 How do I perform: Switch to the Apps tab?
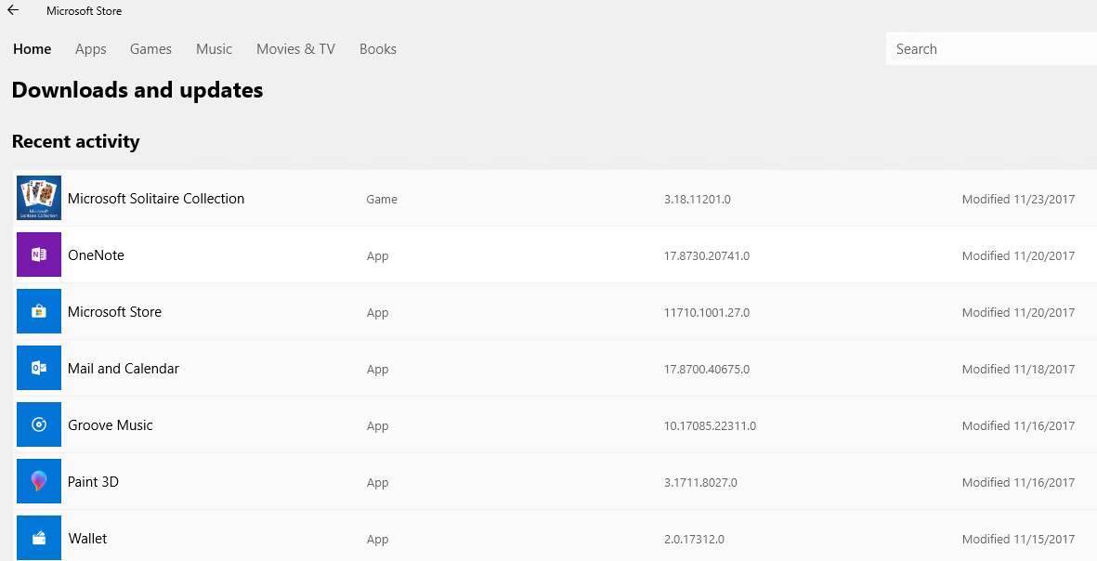tap(91, 49)
